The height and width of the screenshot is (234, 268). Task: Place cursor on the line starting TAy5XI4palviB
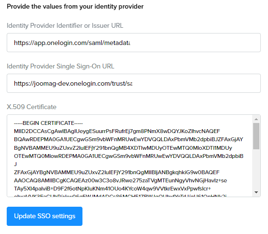coord(113,189)
